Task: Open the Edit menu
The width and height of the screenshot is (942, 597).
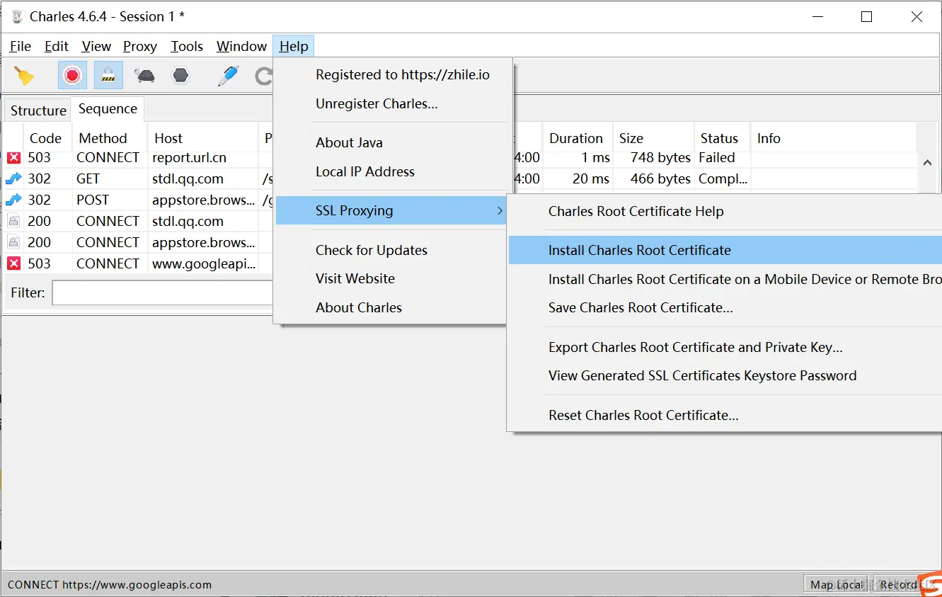Action: coord(57,47)
